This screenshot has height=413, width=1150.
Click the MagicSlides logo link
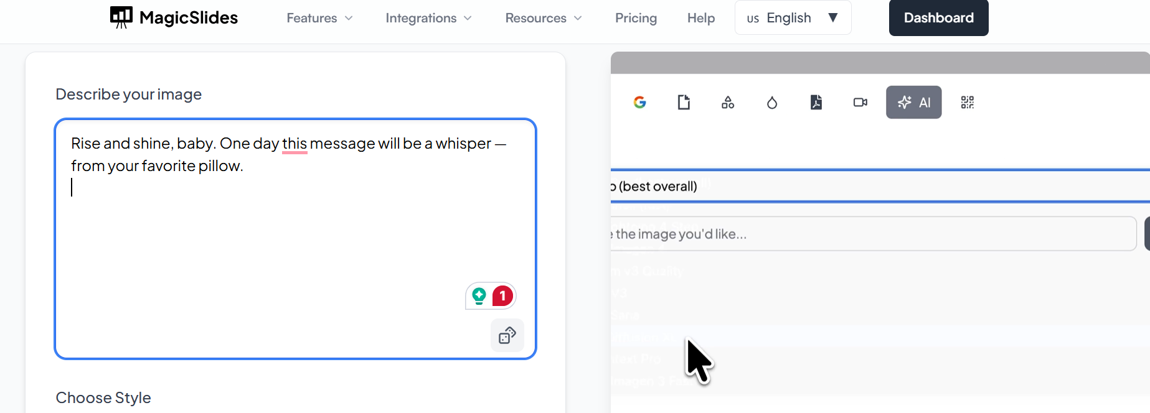[174, 17]
